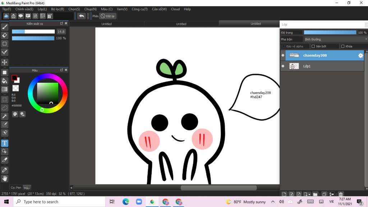Hide the Lớp1 layer
The image size is (368, 207).
(283, 66)
